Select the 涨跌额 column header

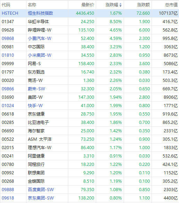point(143,5)
